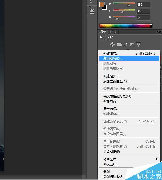Switch to the 调整 tab

[103, 32]
